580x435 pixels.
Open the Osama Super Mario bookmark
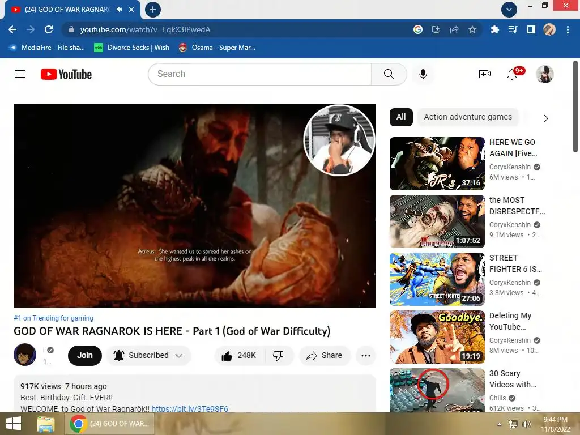[x=217, y=48]
